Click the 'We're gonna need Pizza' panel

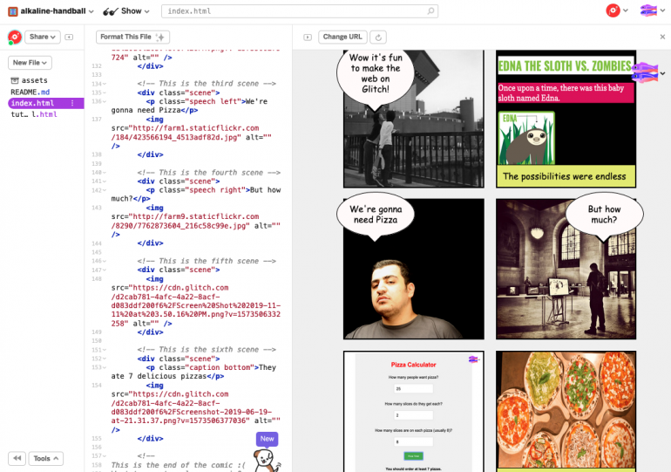414,269
